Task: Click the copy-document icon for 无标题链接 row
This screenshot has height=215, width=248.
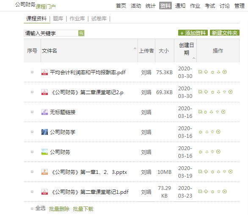Action: tap(201, 112)
